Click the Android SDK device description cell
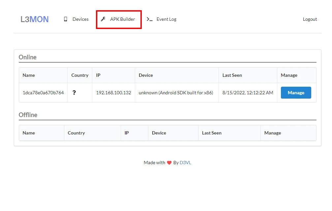This screenshot has width=332, height=211. [x=176, y=93]
